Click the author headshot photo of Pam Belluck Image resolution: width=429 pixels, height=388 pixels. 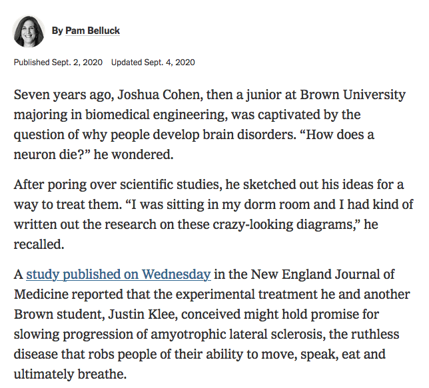[29, 31]
